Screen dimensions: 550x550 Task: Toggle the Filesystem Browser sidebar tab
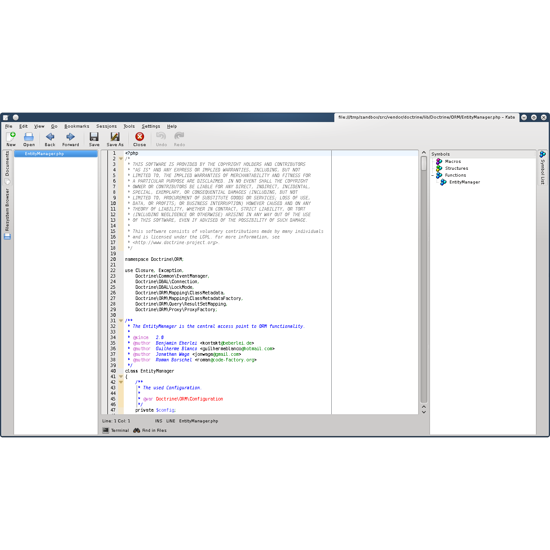[7, 211]
